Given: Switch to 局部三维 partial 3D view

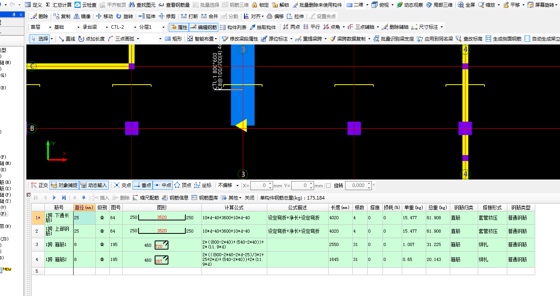Looking at the screenshot, I should 439,5.
